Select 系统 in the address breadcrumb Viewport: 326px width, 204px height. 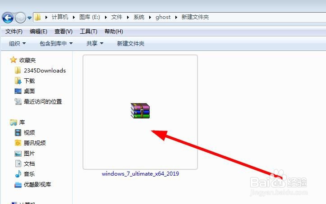[139, 17]
